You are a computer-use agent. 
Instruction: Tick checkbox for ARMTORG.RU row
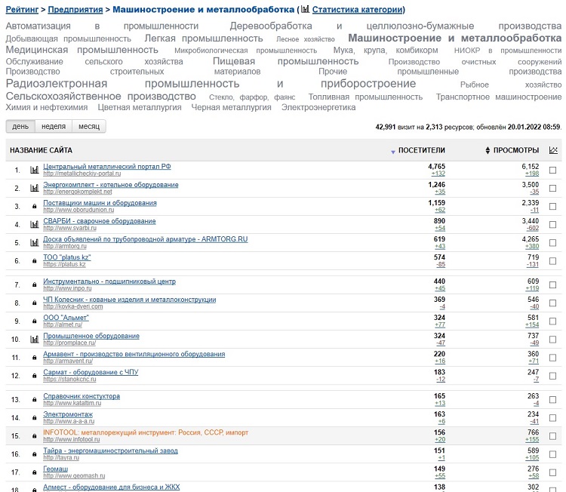552,242
